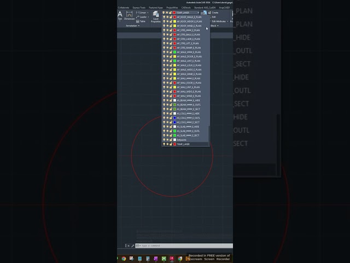Select layer AS_BEAM_####_E_OUTL

(189, 105)
